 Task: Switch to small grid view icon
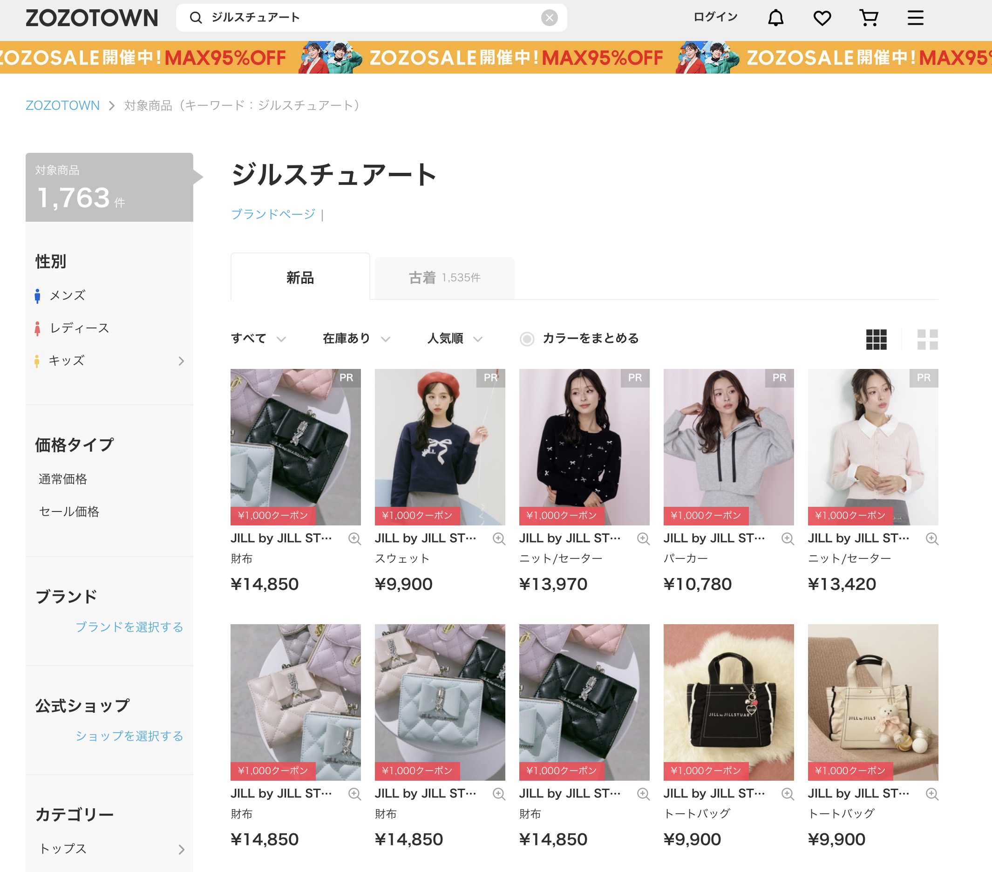point(876,340)
